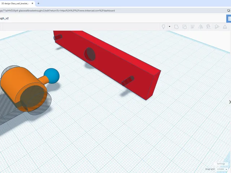Viewport: 231px width, 173px height.
Task: Select the Mirror tool icon
Action: pos(200,27)
